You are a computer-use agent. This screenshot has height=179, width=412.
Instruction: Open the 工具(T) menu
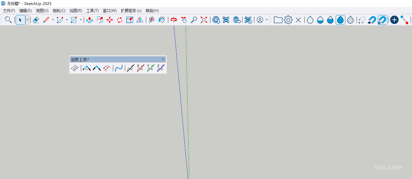click(92, 11)
